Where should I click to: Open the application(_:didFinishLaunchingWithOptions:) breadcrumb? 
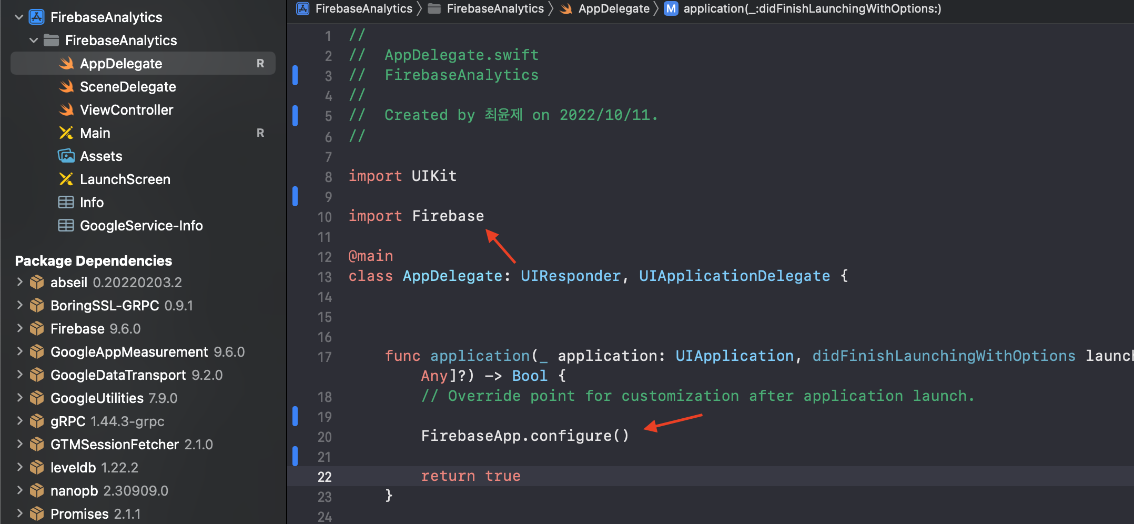click(812, 8)
